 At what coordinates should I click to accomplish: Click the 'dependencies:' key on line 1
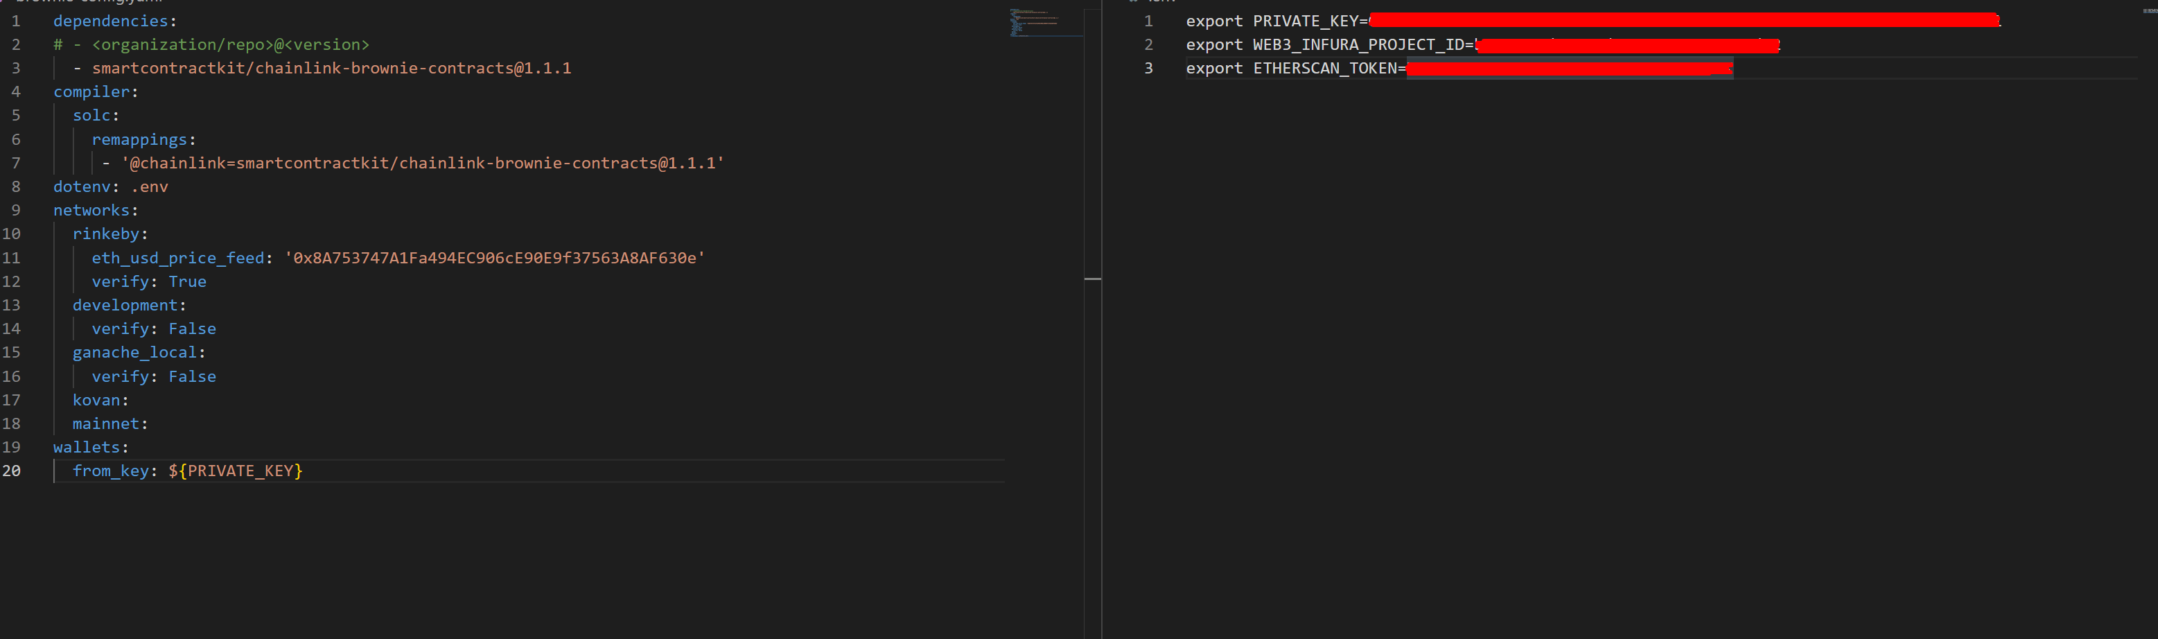coord(115,21)
